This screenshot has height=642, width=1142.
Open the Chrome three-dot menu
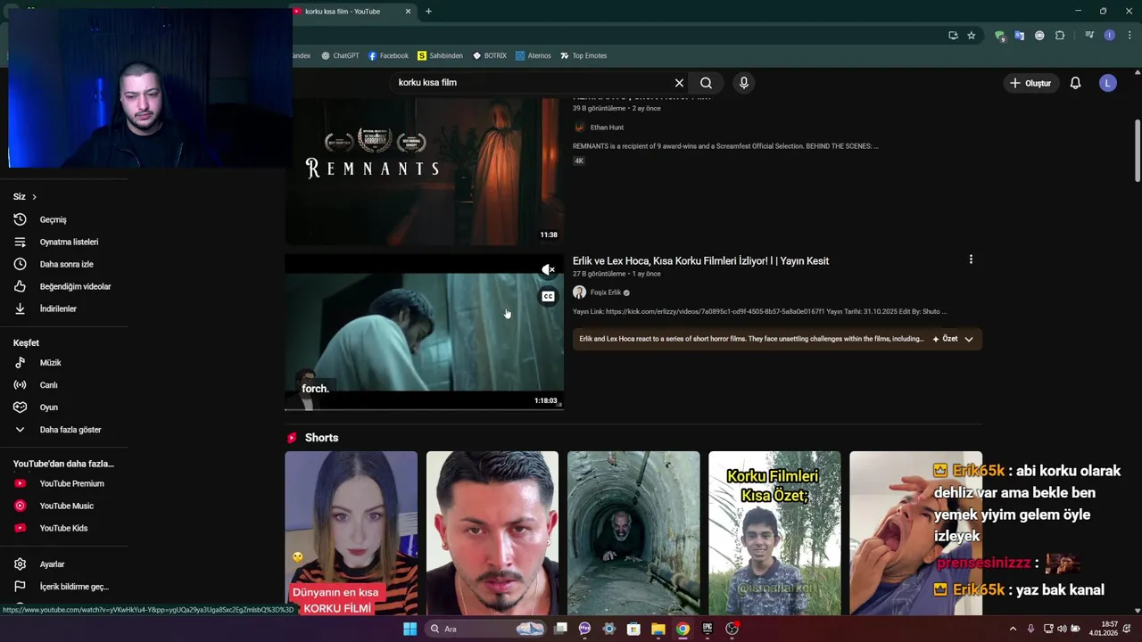1130,36
